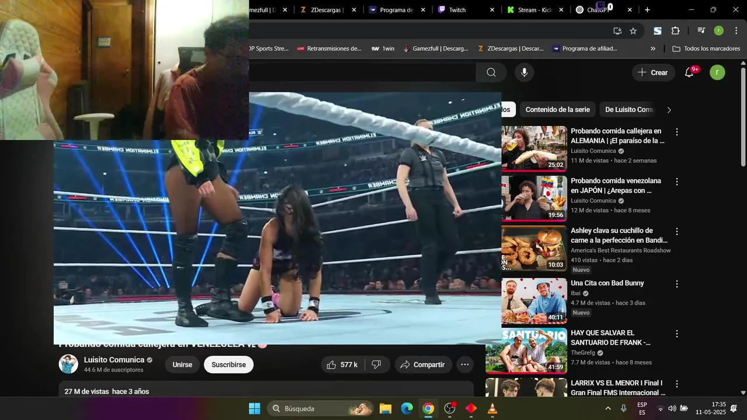Open Chrome three-dot menu

[735, 31]
